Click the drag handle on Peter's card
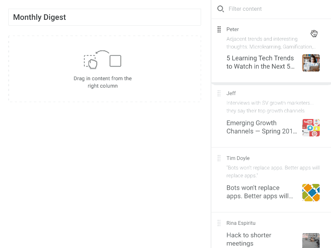 219,29
